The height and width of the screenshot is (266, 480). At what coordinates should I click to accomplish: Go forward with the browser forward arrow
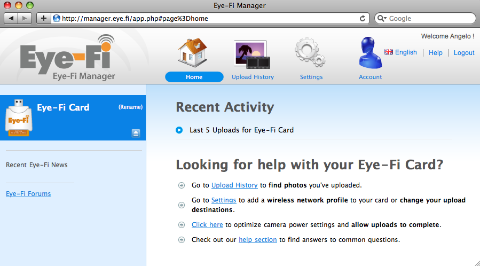tap(25, 18)
